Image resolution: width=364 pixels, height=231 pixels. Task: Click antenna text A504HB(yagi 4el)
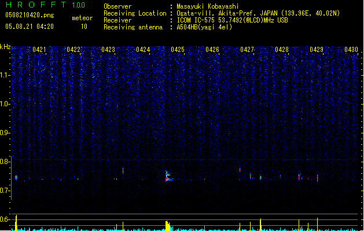click(204, 27)
